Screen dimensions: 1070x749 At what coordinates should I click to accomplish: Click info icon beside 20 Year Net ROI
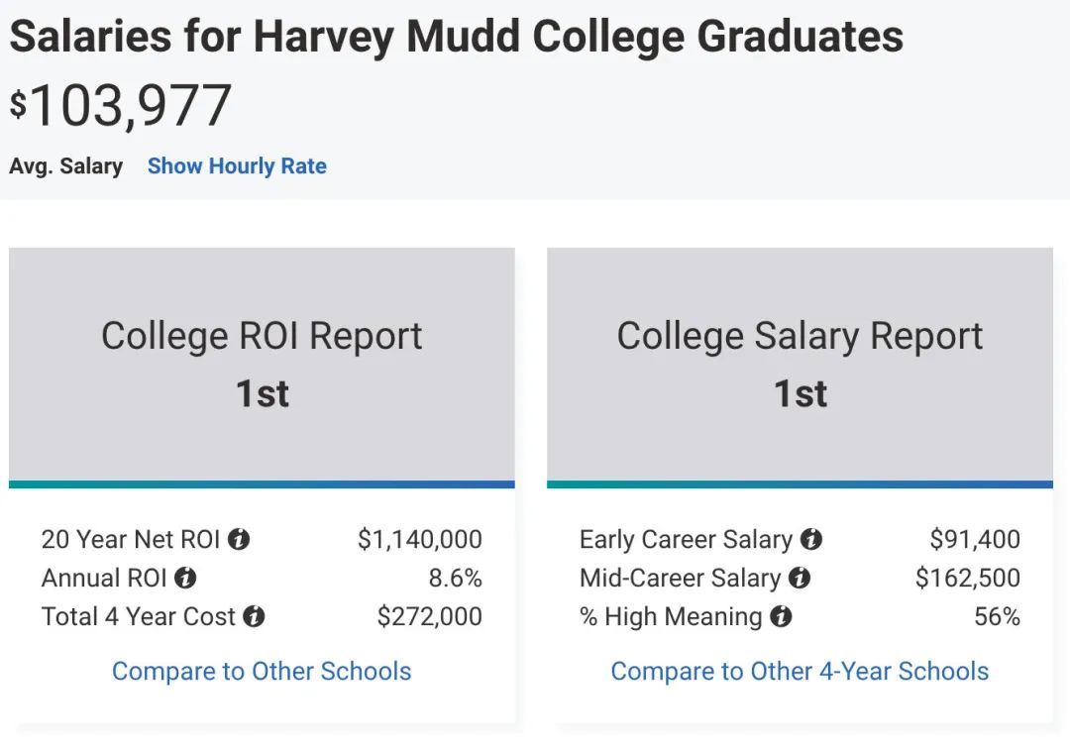(238, 540)
